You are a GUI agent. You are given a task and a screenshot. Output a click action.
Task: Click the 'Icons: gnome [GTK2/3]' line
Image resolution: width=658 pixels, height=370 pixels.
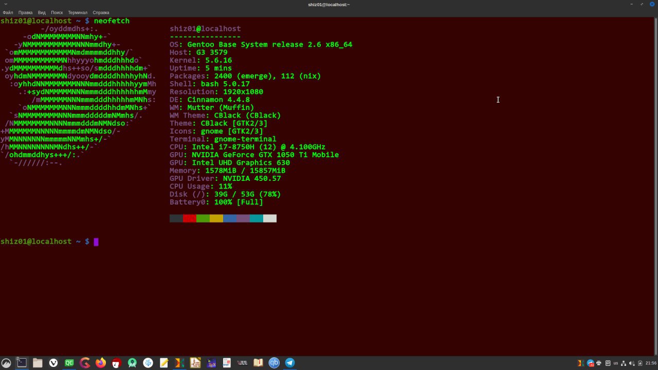(216, 131)
